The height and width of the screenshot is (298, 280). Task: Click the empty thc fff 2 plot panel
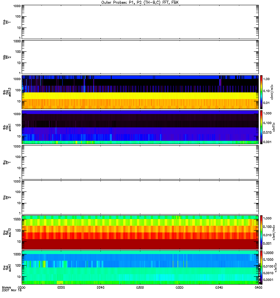pyautogui.click(x=140, y=197)
